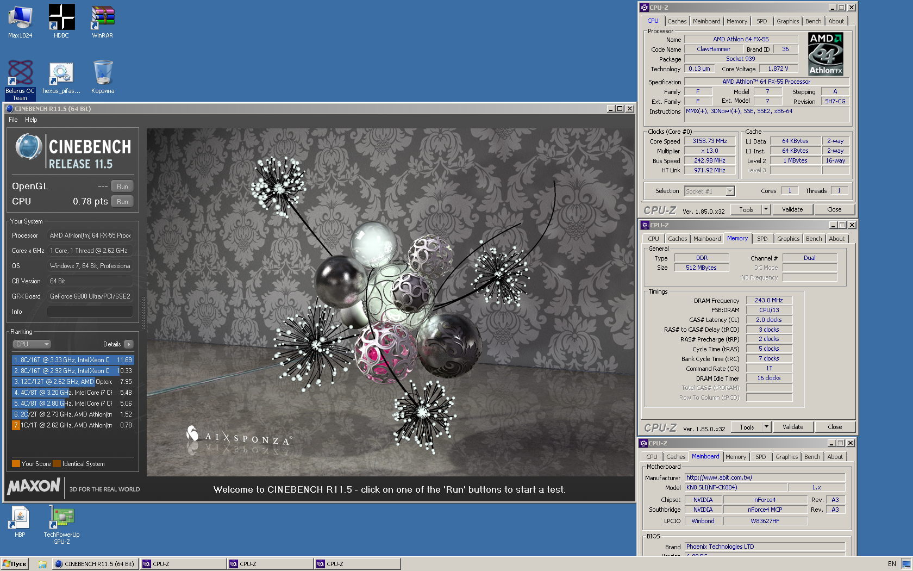Open the Recycle Bin (Корзина) icon
Viewport: 913px width, 571px height.
[x=103, y=77]
